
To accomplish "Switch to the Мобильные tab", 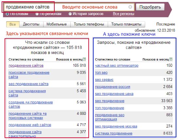I will point(57,24).
